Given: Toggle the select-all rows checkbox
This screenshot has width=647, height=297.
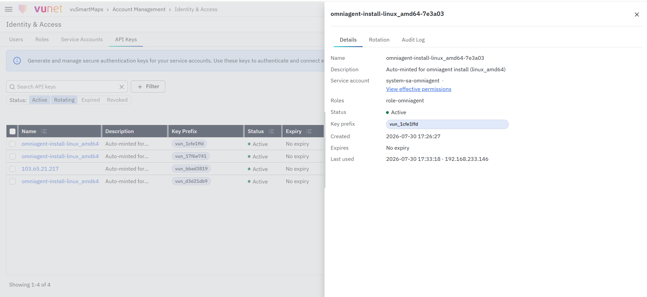Looking at the screenshot, I should (13, 131).
